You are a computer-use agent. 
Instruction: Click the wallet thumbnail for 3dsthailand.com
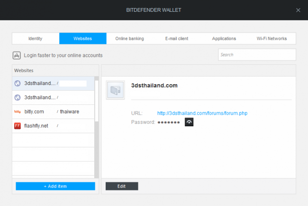[x=115, y=90]
